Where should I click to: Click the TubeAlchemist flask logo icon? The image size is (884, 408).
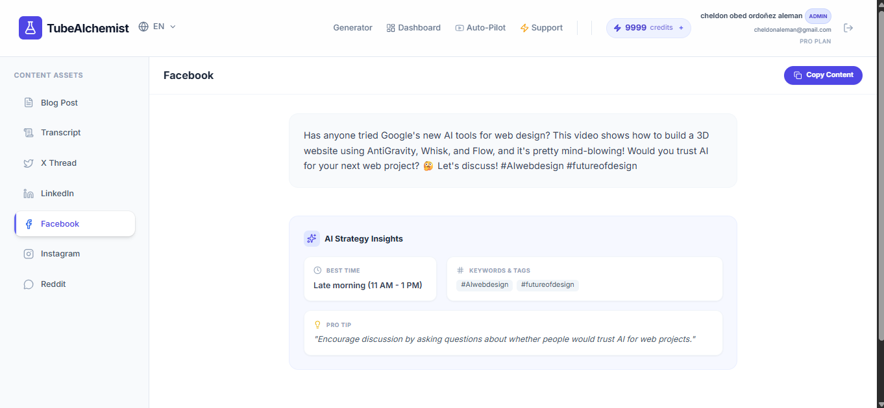pyautogui.click(x=31, y=28)
